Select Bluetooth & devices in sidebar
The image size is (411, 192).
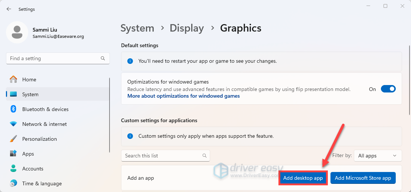(45, 109)
